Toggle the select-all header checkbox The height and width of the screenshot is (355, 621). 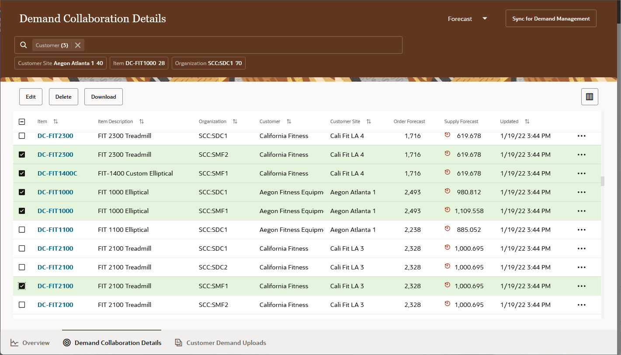[x=22, y=122]
